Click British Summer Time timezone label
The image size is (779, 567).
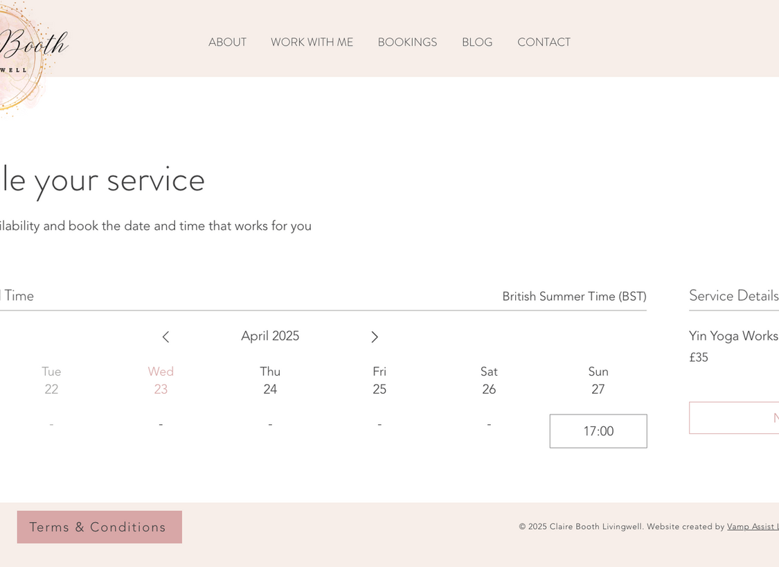(x=574, y=297)
